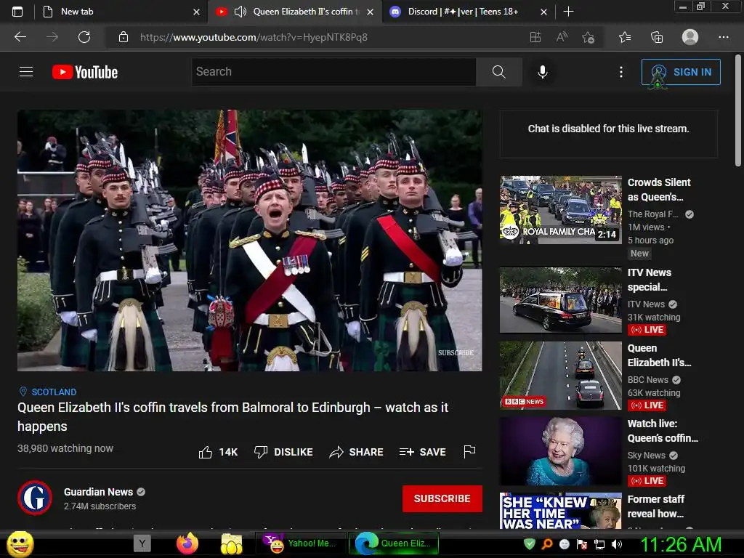This screenshot has height=558, width=744.
Task: Close the Queen Elizabeth YouTube tab
Action: pyautogui.click(x=370, y=12)
